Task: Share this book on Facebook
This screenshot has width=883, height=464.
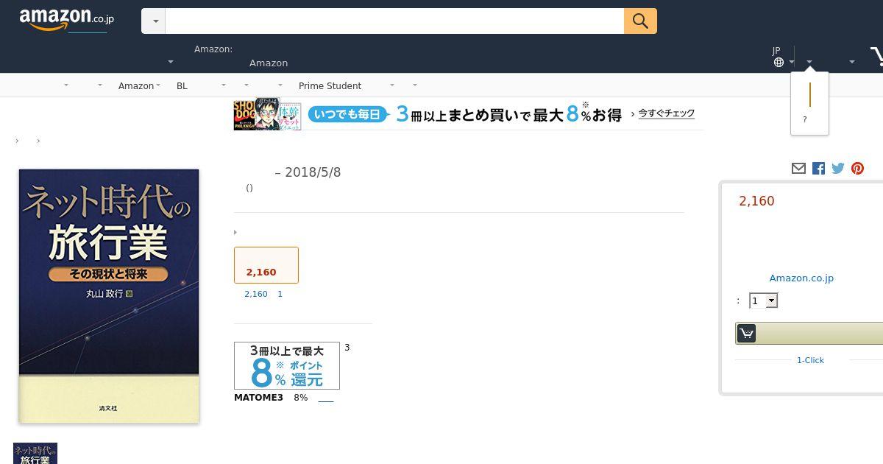Action: coord(818,168)
